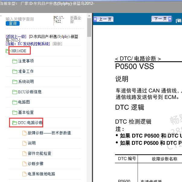Click the scroll up arrow of left panel
The height and width of the screenshot is (182, 182).
coord(89,16)
